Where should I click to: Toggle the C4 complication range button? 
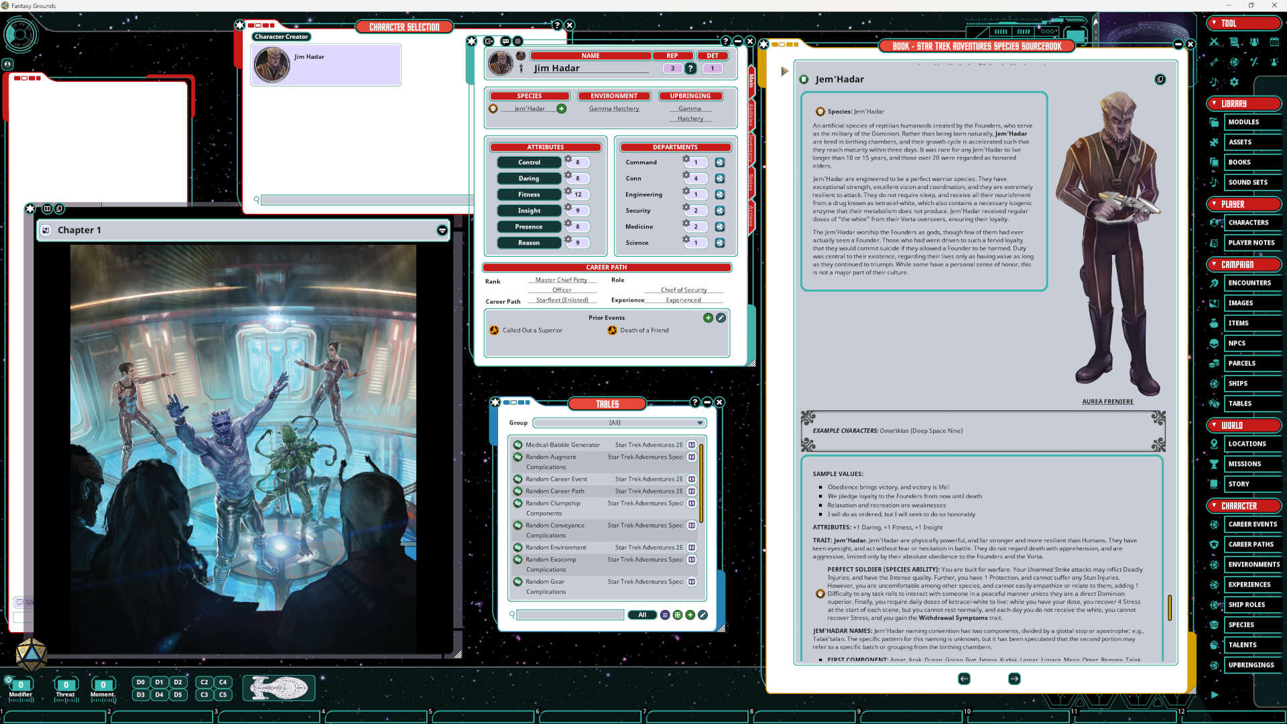[223, 682]
